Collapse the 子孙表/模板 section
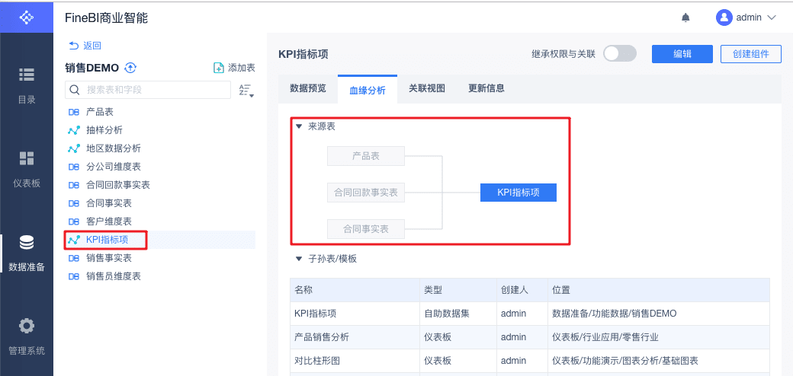The height and width of the screenshot is (376, 793). tap(299, 259)
